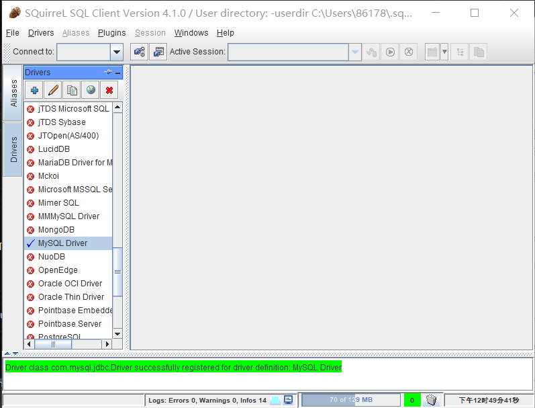Click the red error icon beside NuoDB
The width and height of the screenshot is (535, 408).
31,257
